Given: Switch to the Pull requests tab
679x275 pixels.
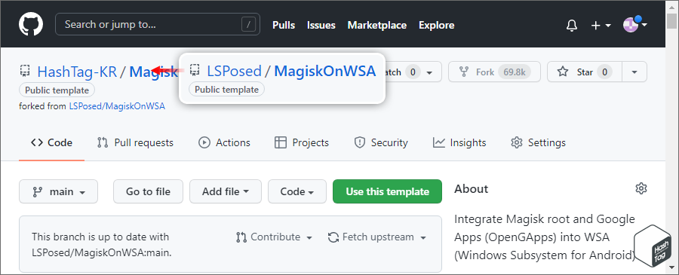Looking at the screenshot, I should (x=135, y=142).
